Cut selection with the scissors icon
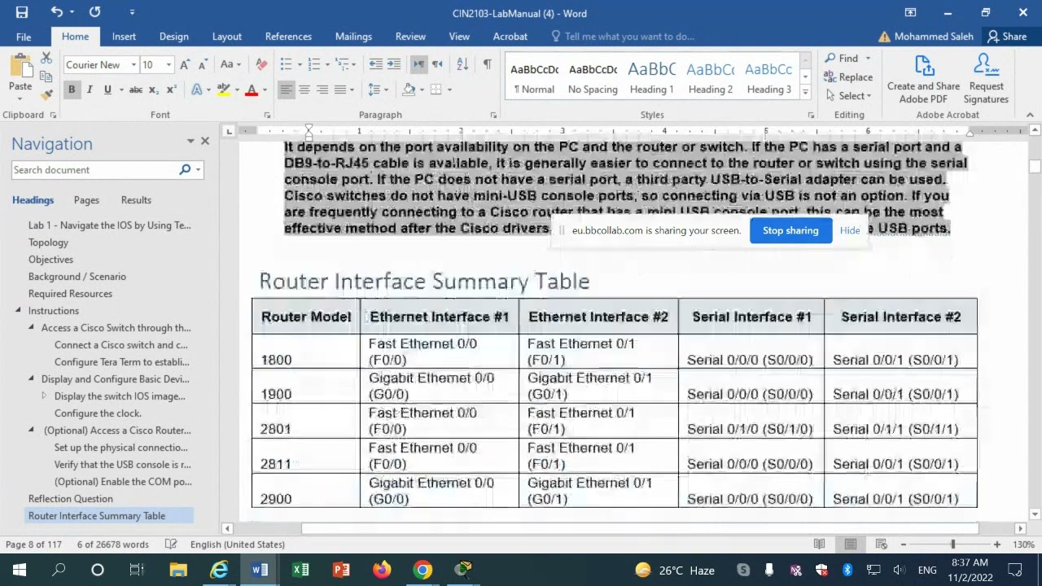The width and height of the screenshot is (1042, 586). pos(46,59)
